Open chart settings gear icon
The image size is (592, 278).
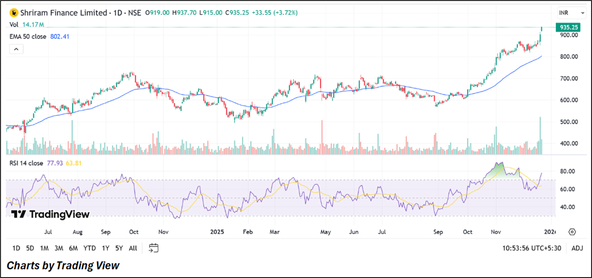point(572,232)
